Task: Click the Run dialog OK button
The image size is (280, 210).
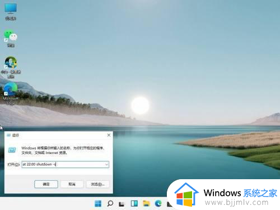Action: click(46, 184)
